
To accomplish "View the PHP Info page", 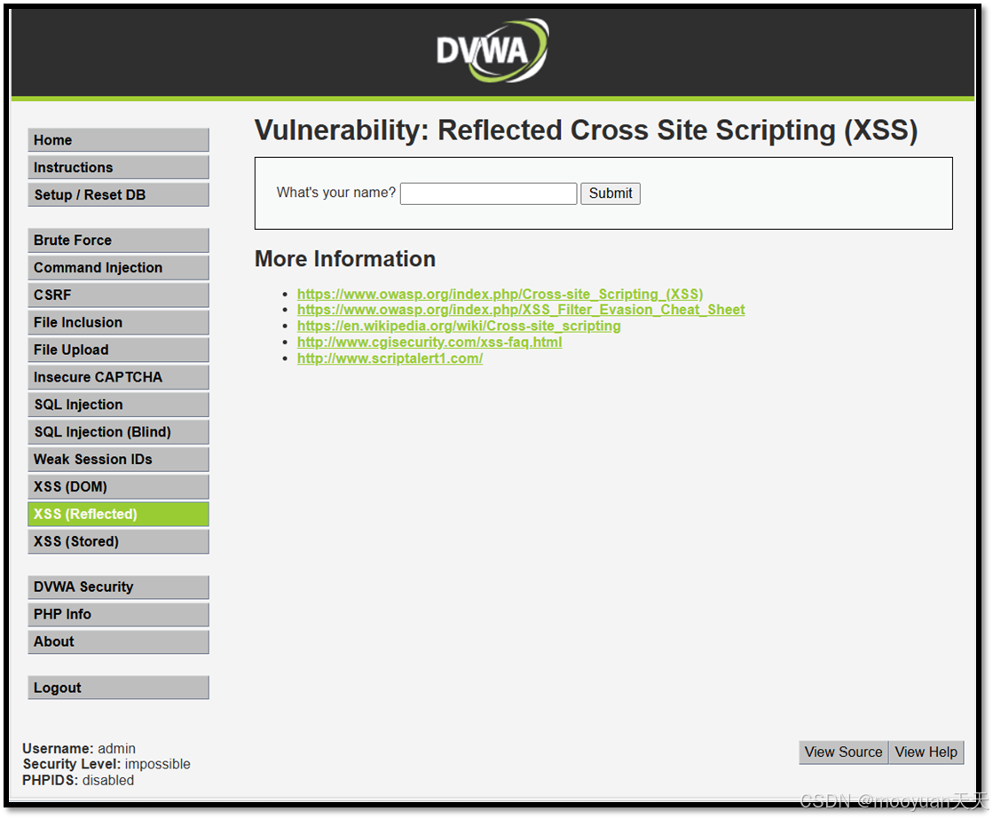I will tap(118, 614).
